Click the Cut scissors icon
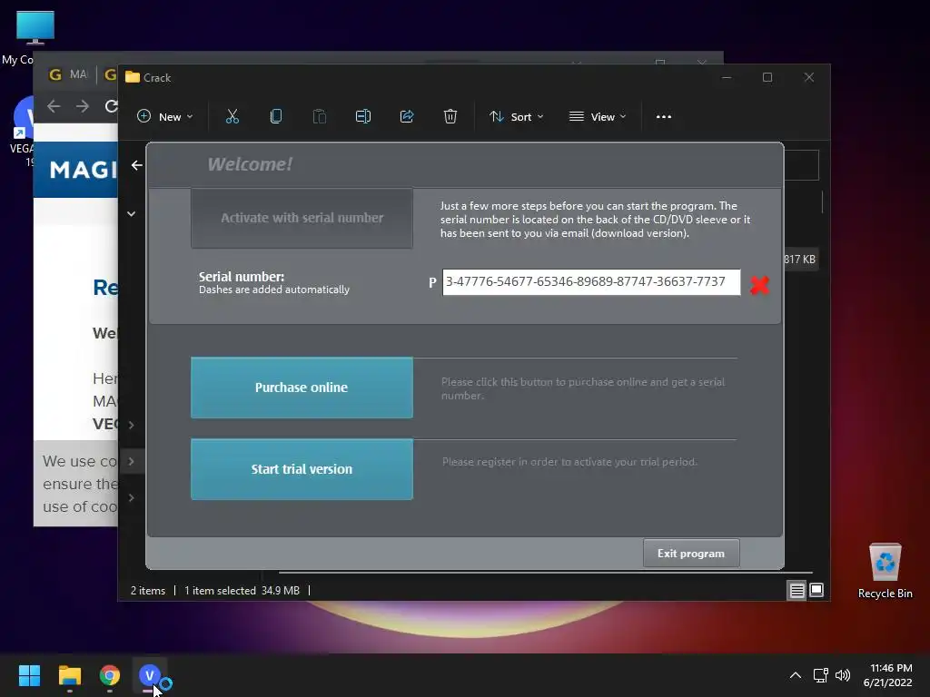930x697 pixels. pyautogui.click(x=232, y=117)
